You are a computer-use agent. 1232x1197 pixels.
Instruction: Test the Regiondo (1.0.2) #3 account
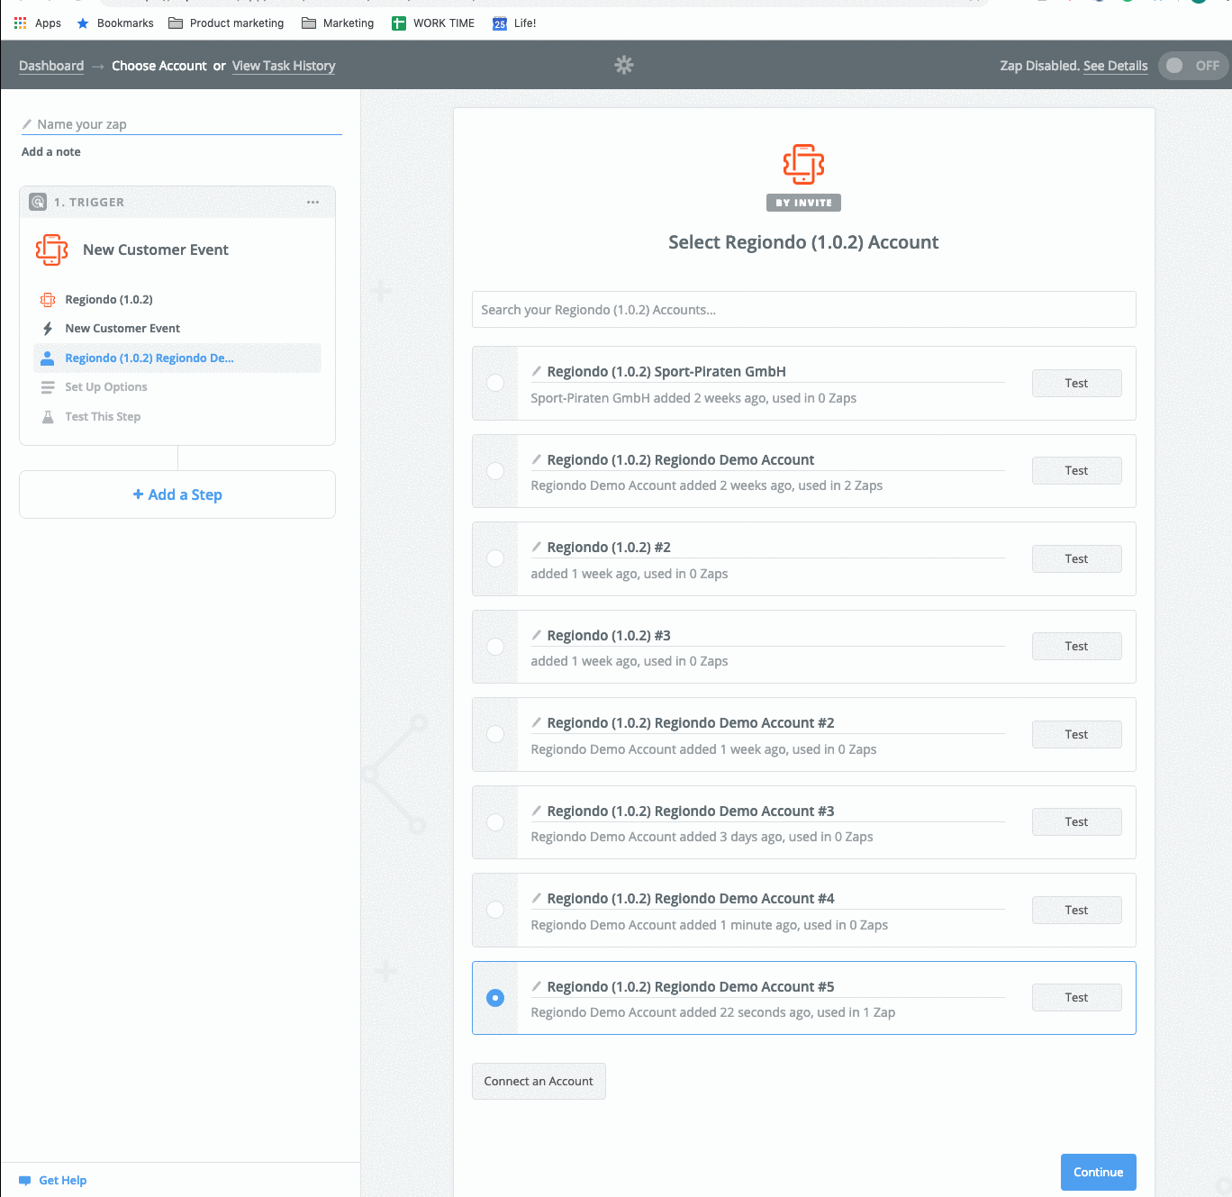[1077, 647]
